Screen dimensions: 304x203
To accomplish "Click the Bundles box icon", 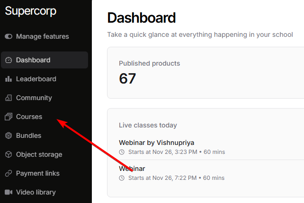I will [8, 135].
